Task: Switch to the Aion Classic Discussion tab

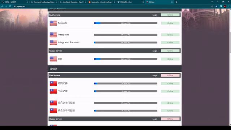Action: pos(73,2)
